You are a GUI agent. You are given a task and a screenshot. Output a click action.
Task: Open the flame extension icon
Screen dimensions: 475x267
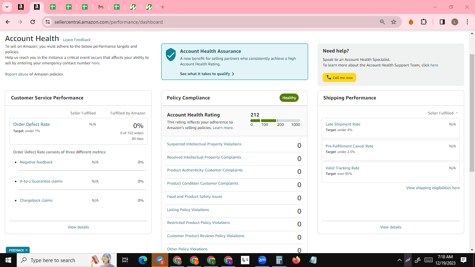[x=411, y=22]
